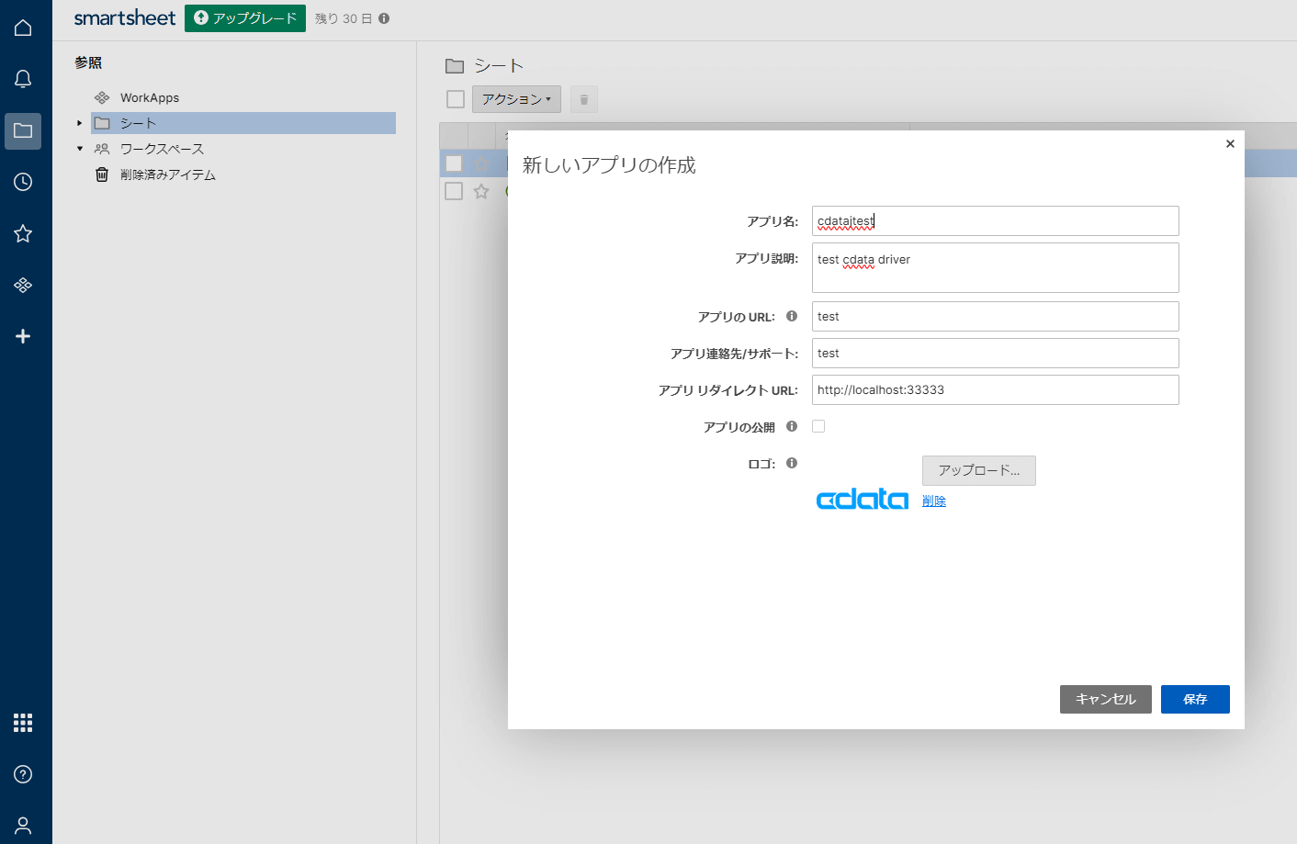Open the Browse folder icon in sidebar
Image resolution: width=1297 pixels, height=844 pixels.
[x=23, y=131]
